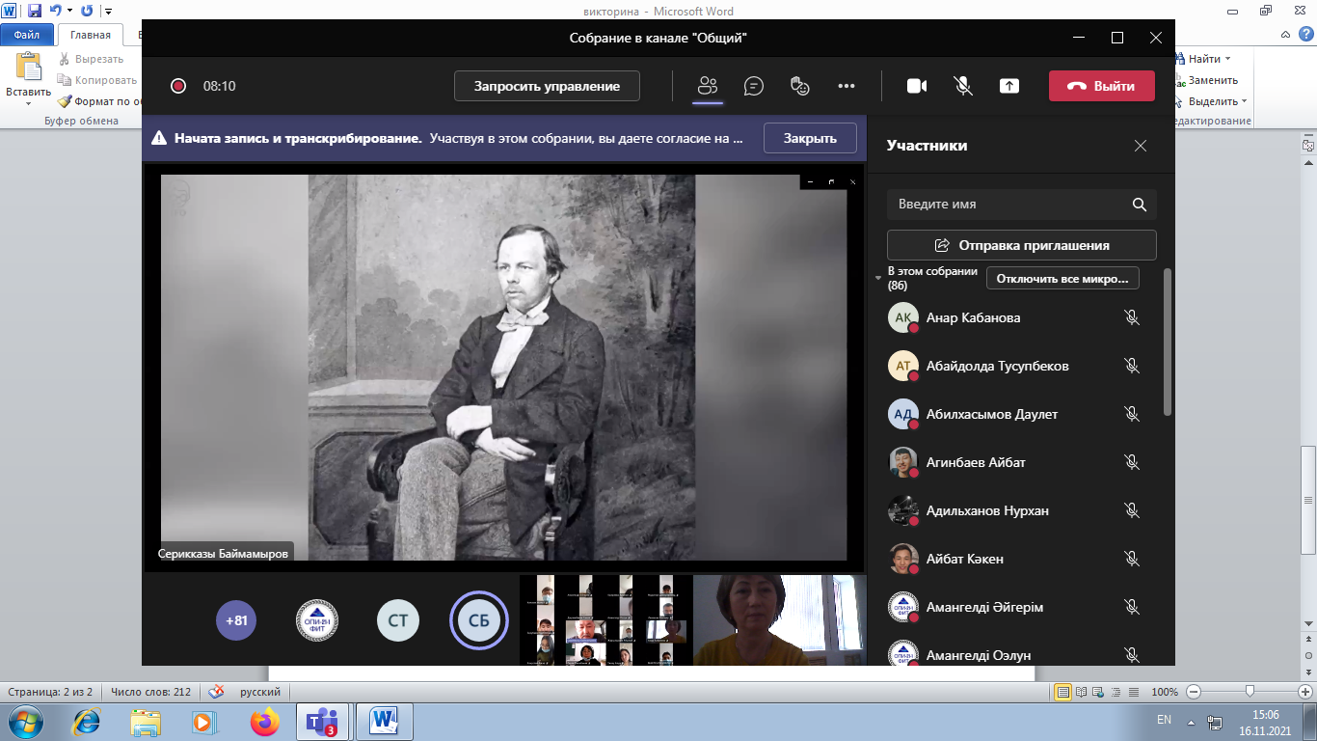The image size is (1317, 741).
Task: Open Word Help question mark icon
Action: 1306,36
